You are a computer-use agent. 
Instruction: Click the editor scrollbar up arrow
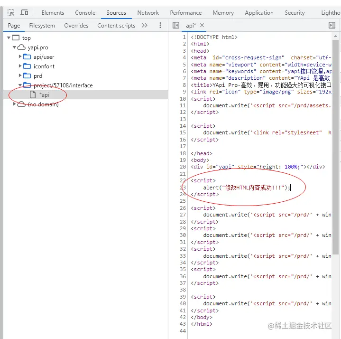[x=335, y=36]
